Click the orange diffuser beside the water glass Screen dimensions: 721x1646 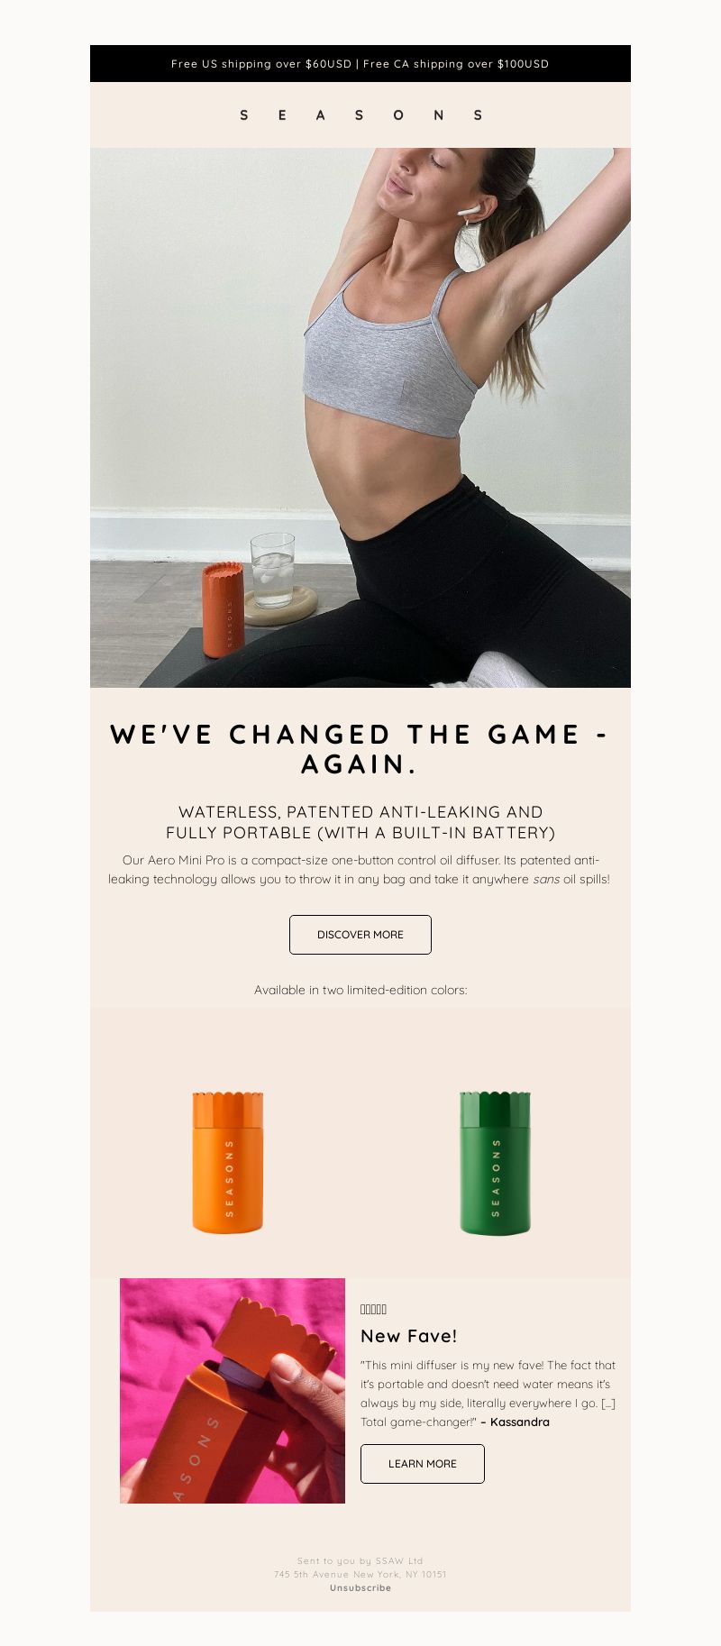coord(223,609)
